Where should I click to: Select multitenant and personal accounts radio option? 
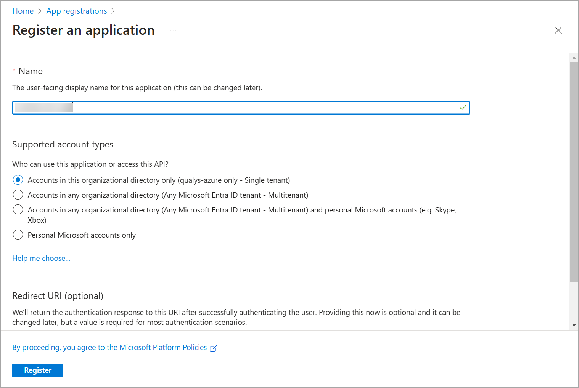[x=18, y=210]
